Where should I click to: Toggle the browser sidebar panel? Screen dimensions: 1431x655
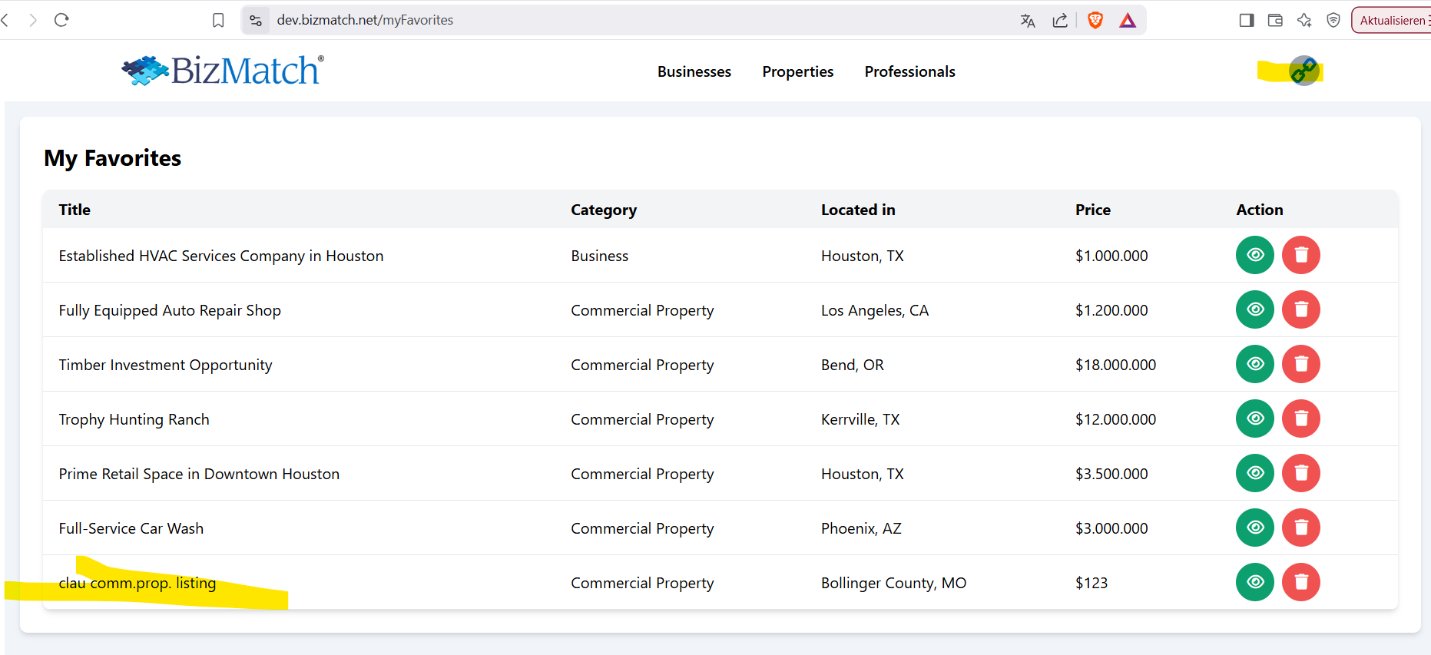pos(1246,21)
